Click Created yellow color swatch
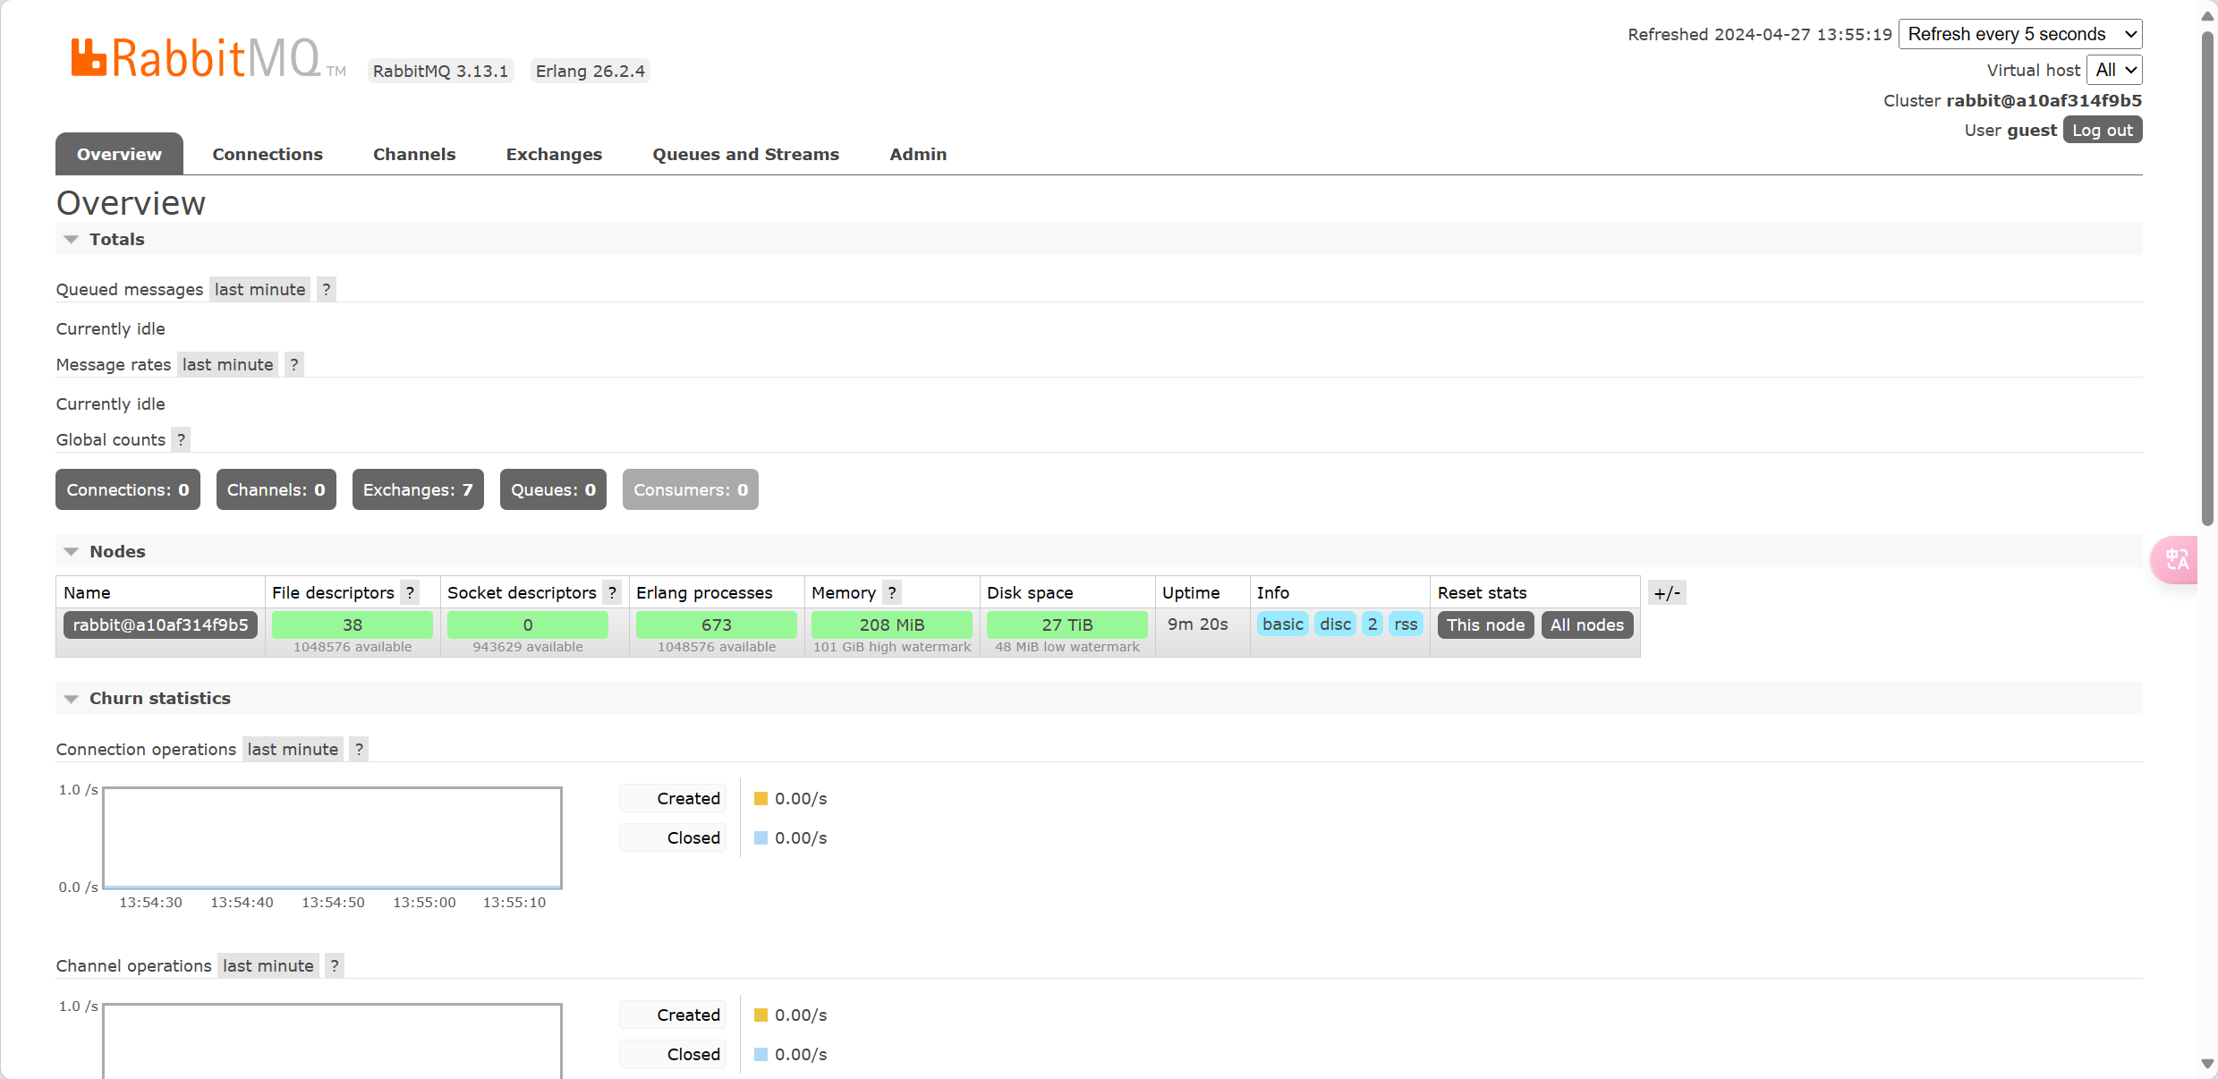 pyautogui.click(x=761, y=798)
